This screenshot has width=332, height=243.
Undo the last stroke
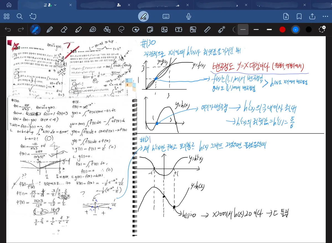click(x=8, y=29)
